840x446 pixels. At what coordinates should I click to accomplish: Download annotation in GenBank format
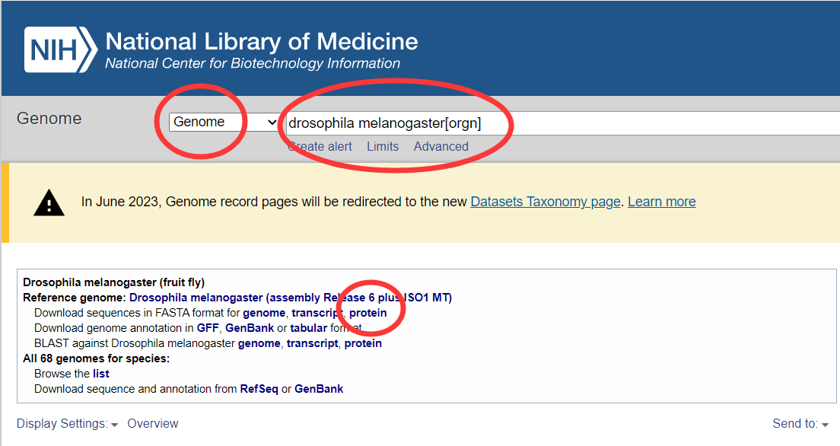pyautogui.click(x=250, y=327)
